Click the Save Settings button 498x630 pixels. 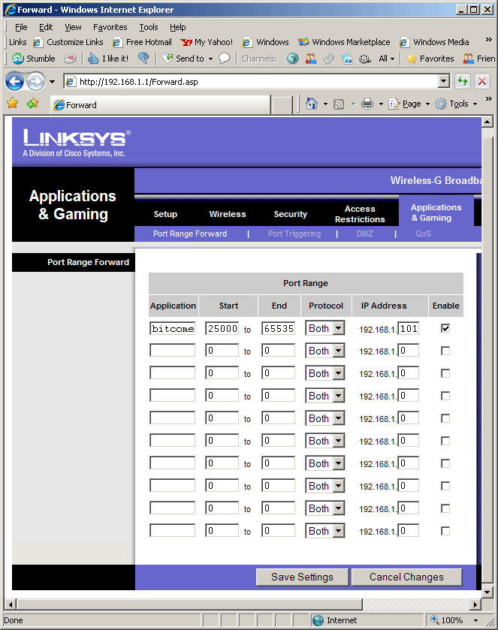pos(302,577)
